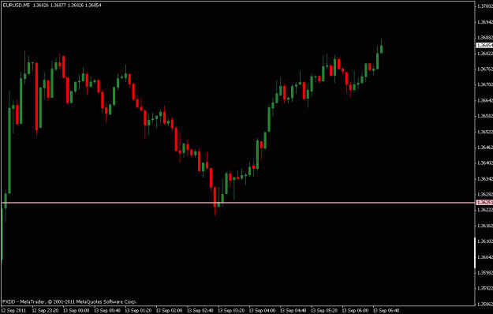Viewport: 493px width, 314px height.
Task: Click the 12 Sep 2011 time label
Action: (13, 311)
